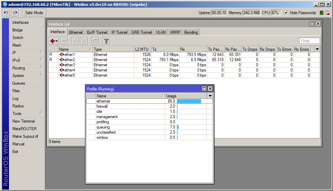The height and width of the screenshot is (191, 333).
Task: Open MetaROUTER in the sidebar
Action: tap(25, 129)
